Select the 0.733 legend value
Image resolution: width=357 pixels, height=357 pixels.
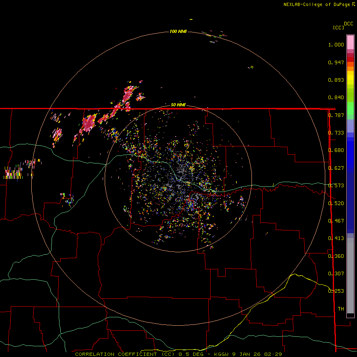coord(336,133)
